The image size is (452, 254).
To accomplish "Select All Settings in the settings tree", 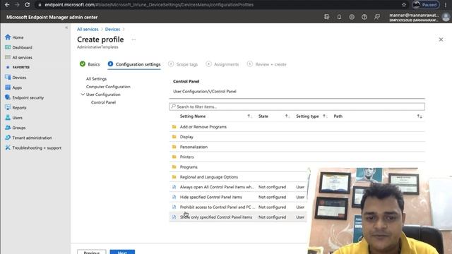I will click(x=96, y=79).
